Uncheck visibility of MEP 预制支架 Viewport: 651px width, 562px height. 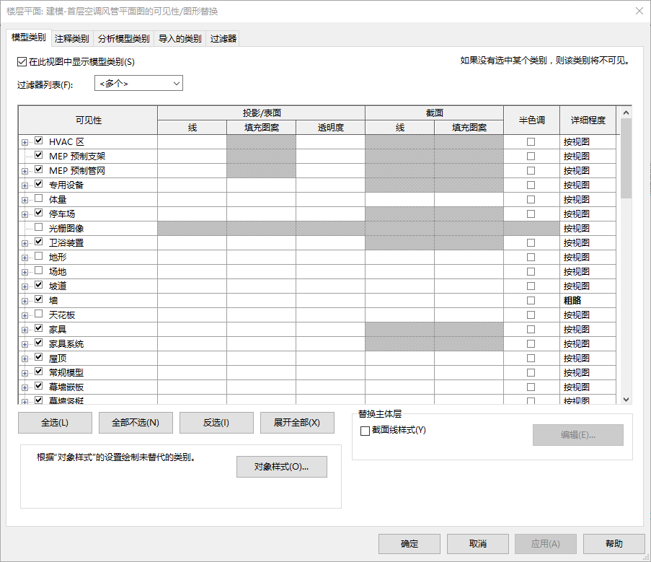[39, 155]
